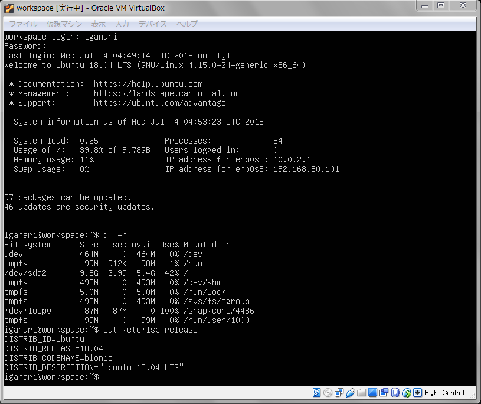Viewport: 481px width, 404px height.
Task: Click the /sys/fs/cgroup mount path
Action: pyautogui.click(x=216, y=301)
